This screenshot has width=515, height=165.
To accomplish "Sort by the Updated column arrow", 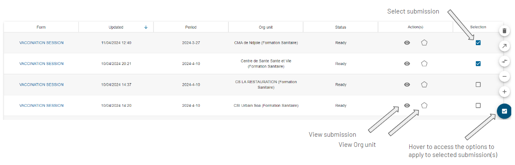I will (x=146, y=27).
